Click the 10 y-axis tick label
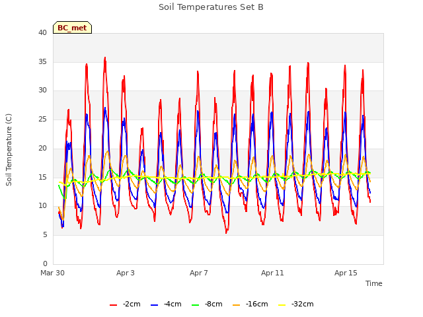The height and width of the screenshot is (317, 423). (x=42, y=206)
